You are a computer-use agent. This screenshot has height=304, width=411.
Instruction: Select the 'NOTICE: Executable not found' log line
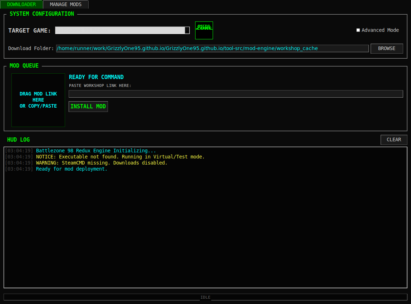pos(120,157)
